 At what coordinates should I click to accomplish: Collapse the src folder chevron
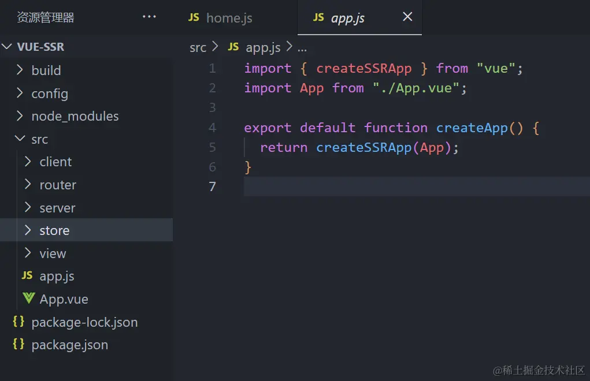[x=20, y=139]
